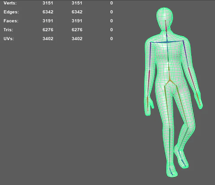Click the 0 value in UVs row
The image size is (215, 185).
pos(112,39)
